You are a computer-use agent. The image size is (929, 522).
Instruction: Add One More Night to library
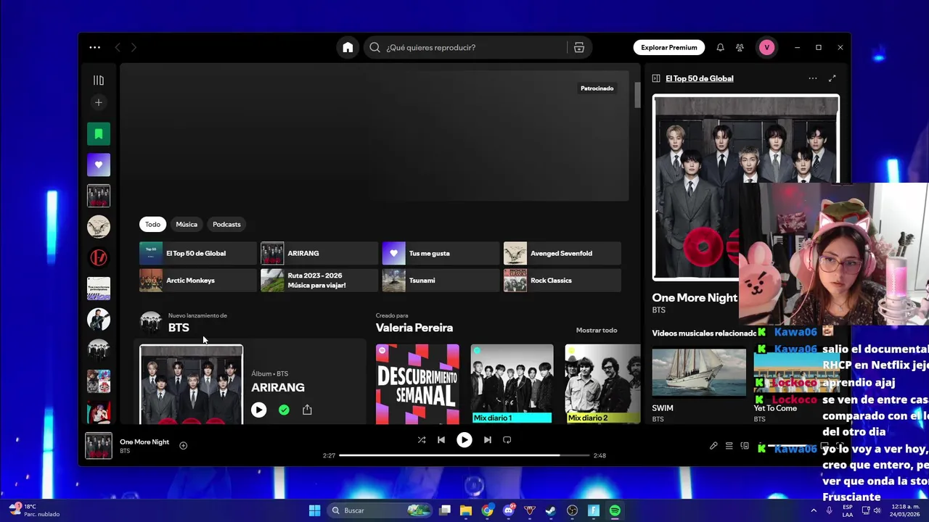tap(183, 446)
